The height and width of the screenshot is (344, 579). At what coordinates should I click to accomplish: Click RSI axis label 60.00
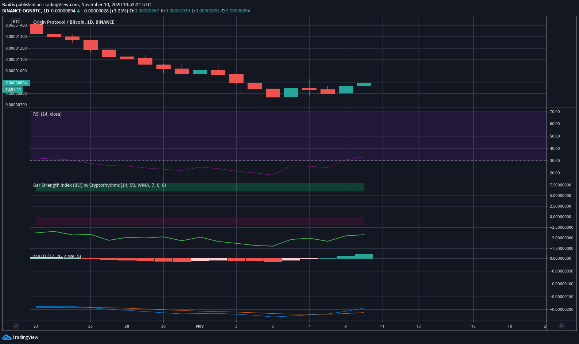[555, 124]
